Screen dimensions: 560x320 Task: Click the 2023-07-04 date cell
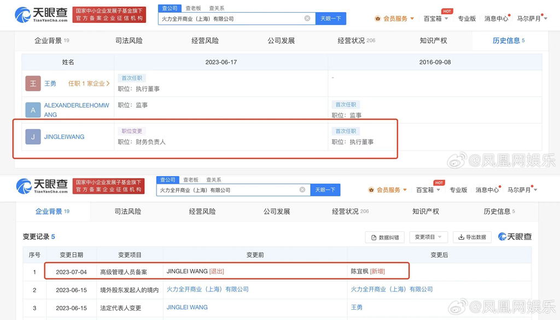pyautogui.click(x=72, y=272)
